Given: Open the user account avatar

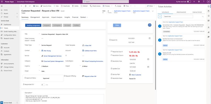Looking at the screenshot, I should pos(209,2).
